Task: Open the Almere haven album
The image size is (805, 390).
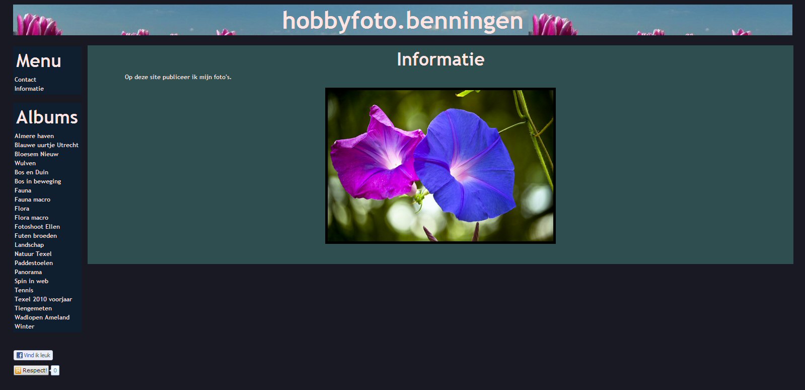Action: click(x=34, y=136)
